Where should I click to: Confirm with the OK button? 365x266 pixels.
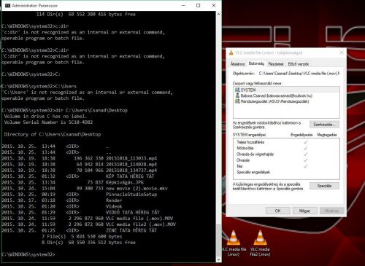[x=277, y=211]
